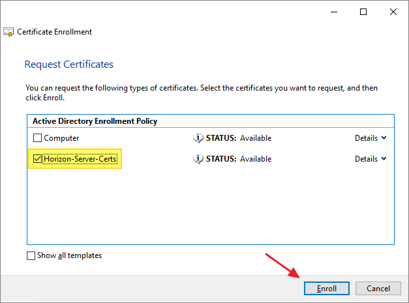
Task: Click STATUS Available text for Horizon-Server-Certs
Action: (x=239, y=159)
